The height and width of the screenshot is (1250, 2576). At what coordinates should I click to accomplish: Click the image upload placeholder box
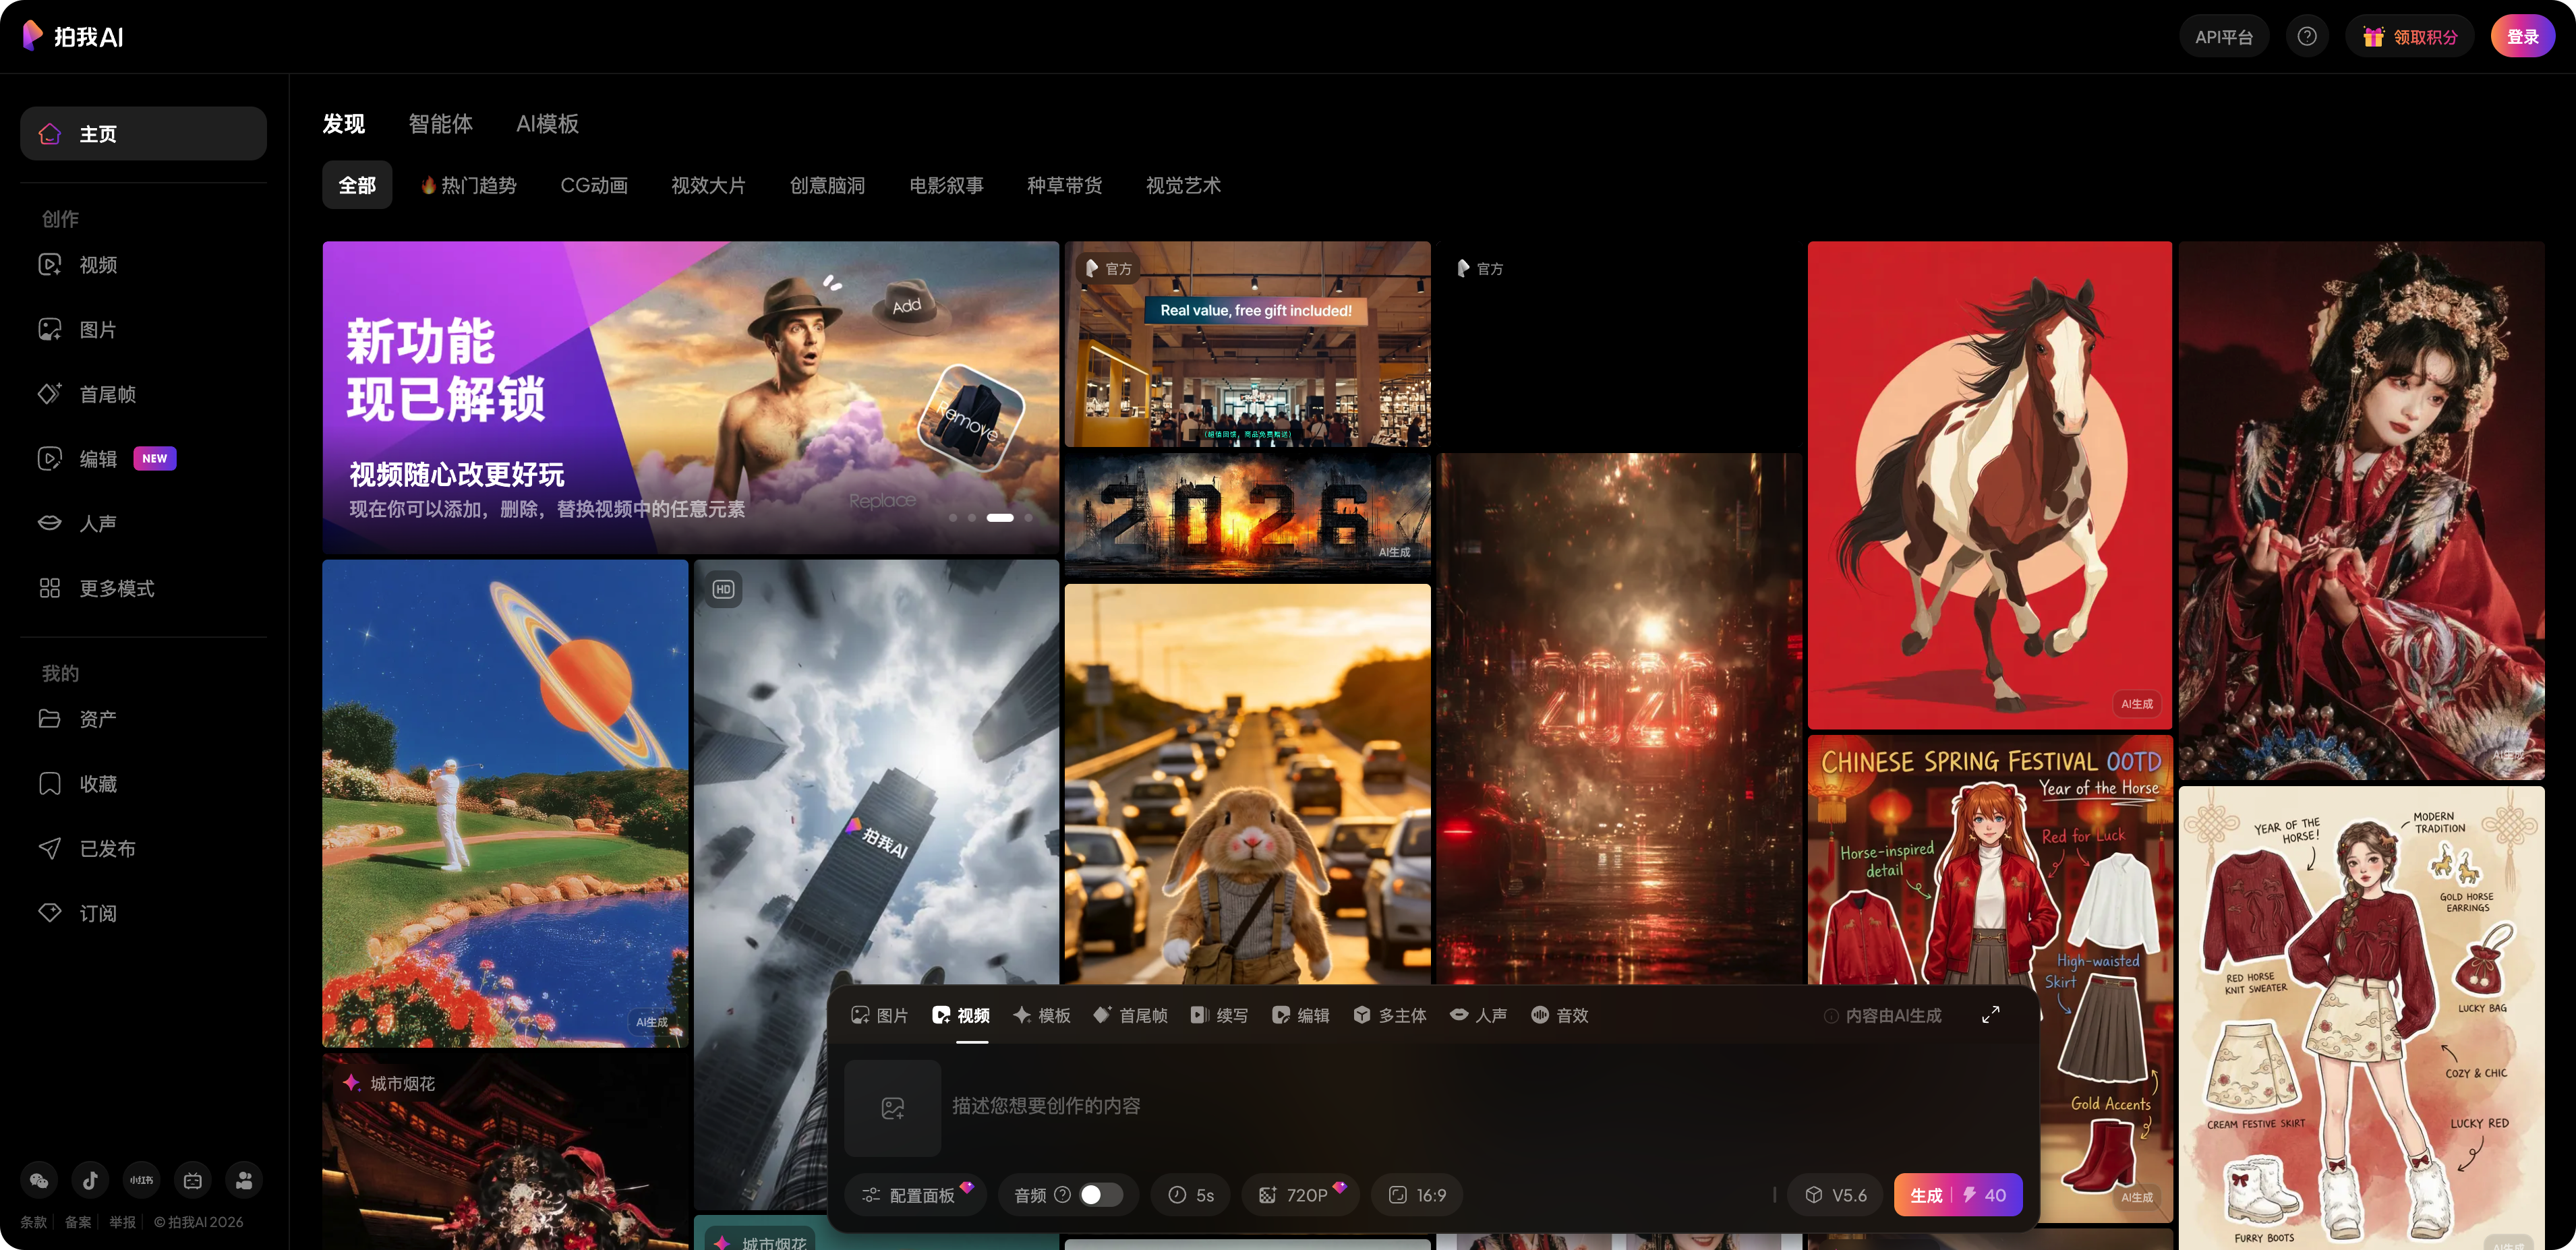coord(892,1107)
